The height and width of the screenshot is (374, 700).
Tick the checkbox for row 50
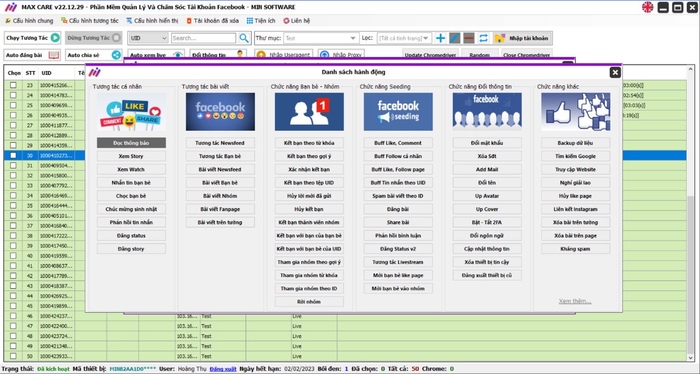[x=13, y=356]
